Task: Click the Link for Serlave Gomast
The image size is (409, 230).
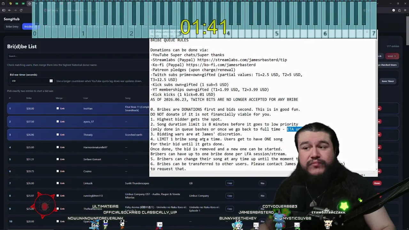Action: coord(62,159)
